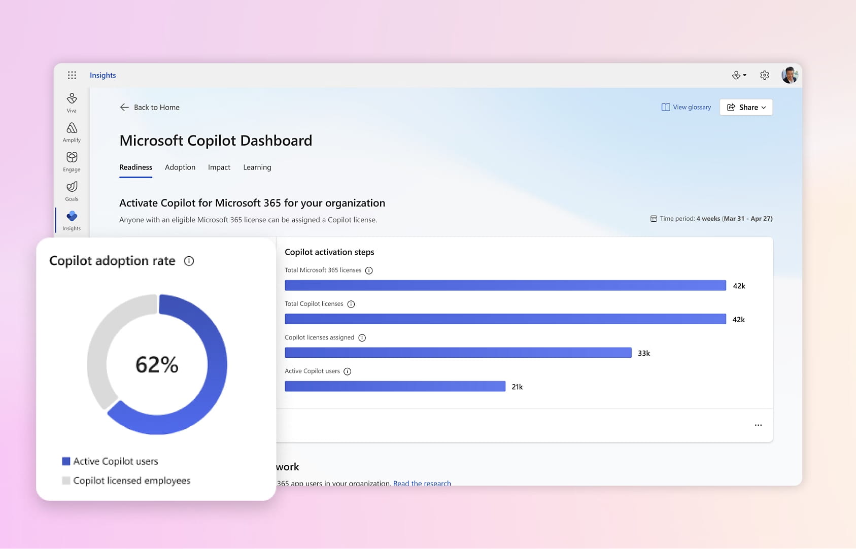The image size is (856, 549).
Task: Click info icon beside Copilot adoption rate
Action: pos(189,261)
